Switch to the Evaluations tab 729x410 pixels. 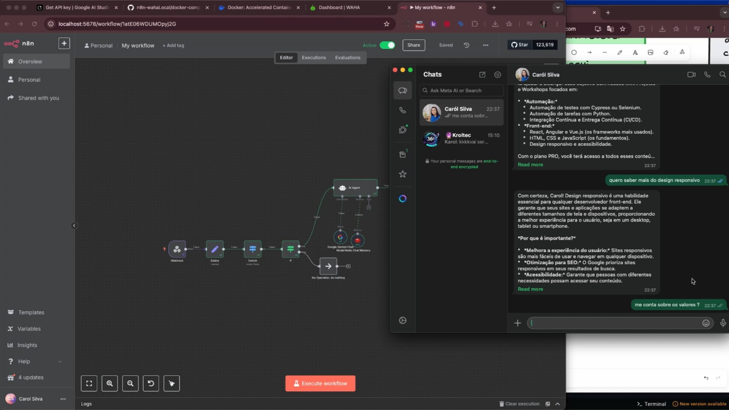pos(347,58)
